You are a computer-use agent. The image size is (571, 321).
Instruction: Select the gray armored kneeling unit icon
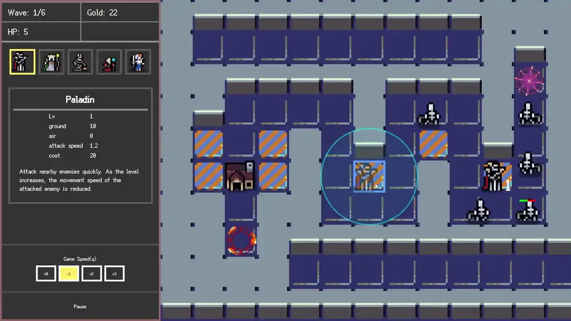[80, 62]
